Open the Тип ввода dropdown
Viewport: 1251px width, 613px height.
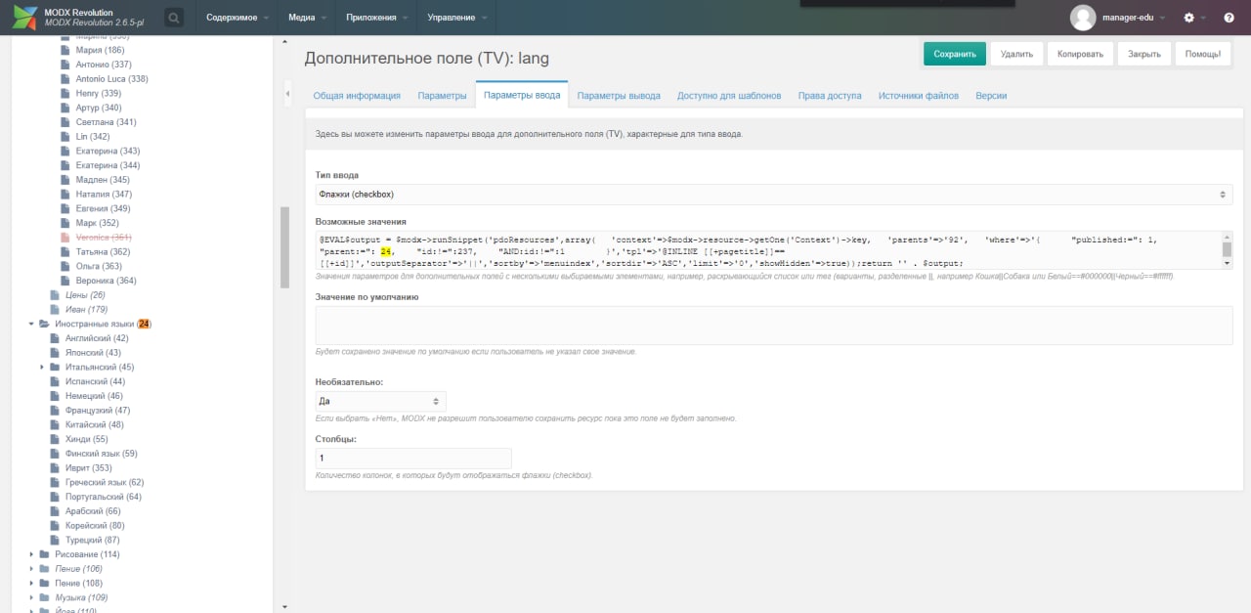(x=774, y=195)
